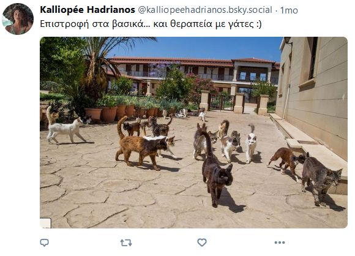Open Kalliopée Hadrianos profile avatar
This screenshot has width=355, height=256.
tap(18, 19)
